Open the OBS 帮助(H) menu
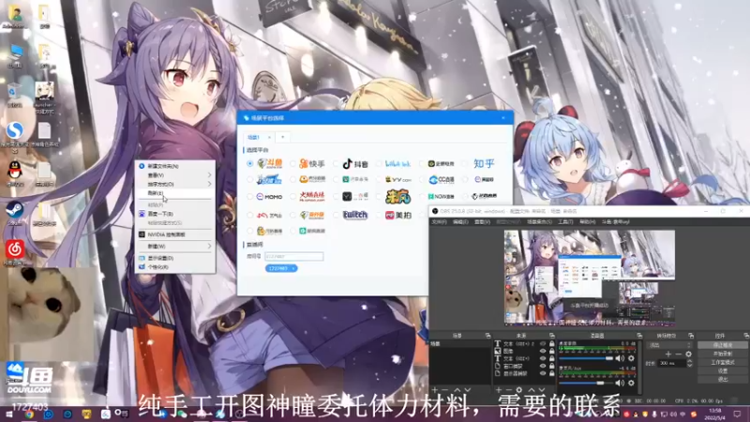The width and height of the screenshot is (750, 422). [x=588, y=222]
